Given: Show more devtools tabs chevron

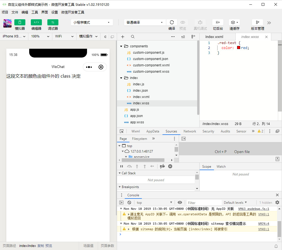Looking at the screenshot, I should click(x=253, y=131).
